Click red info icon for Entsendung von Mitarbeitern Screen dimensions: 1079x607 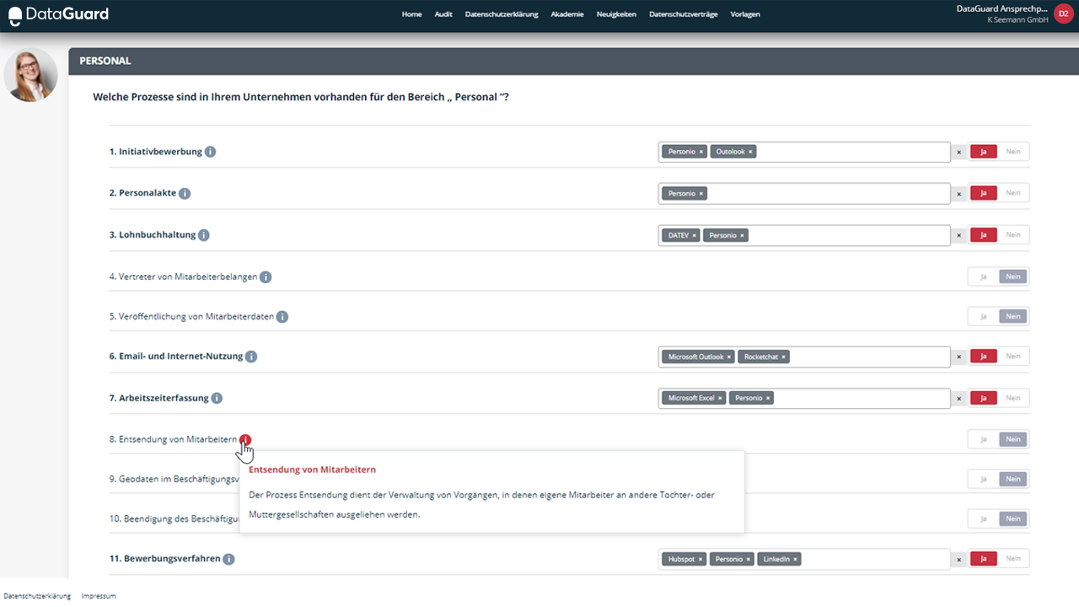point(245,439)
